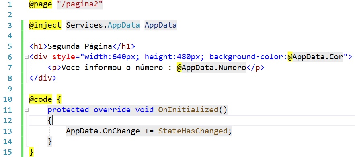The width and height of the screenshot is (355, 157).
Task: Click the Segunda Página heading text
Action: point(80,46)
